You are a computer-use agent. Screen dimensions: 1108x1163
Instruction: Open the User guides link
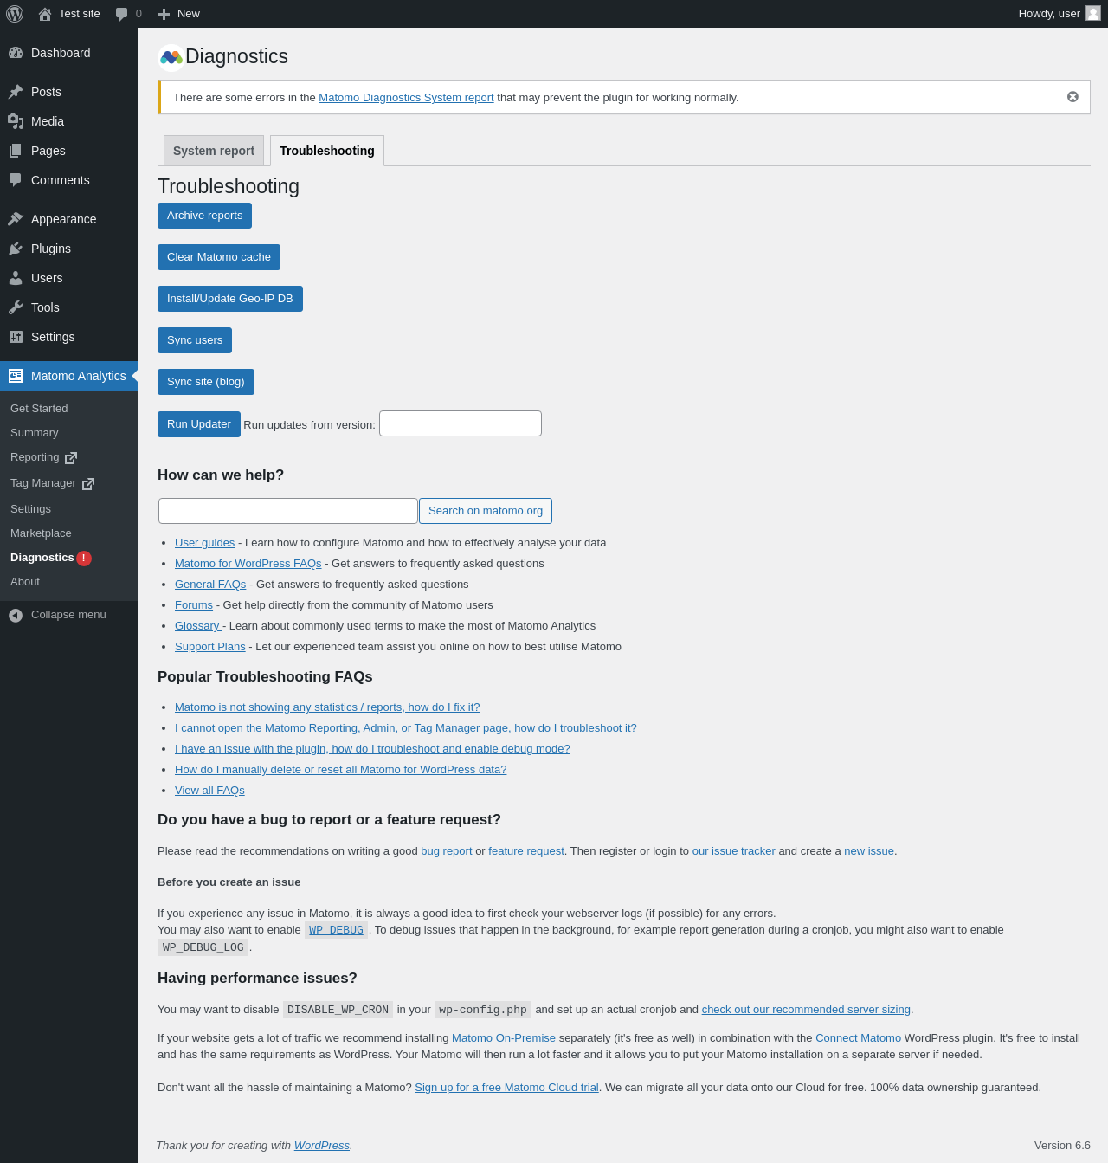point(204,543)
